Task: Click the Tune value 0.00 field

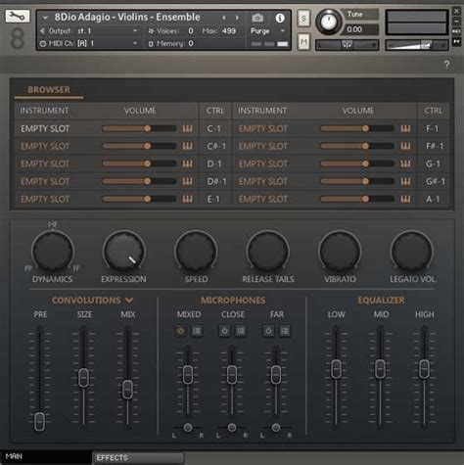Action: [x=359, y=29]
